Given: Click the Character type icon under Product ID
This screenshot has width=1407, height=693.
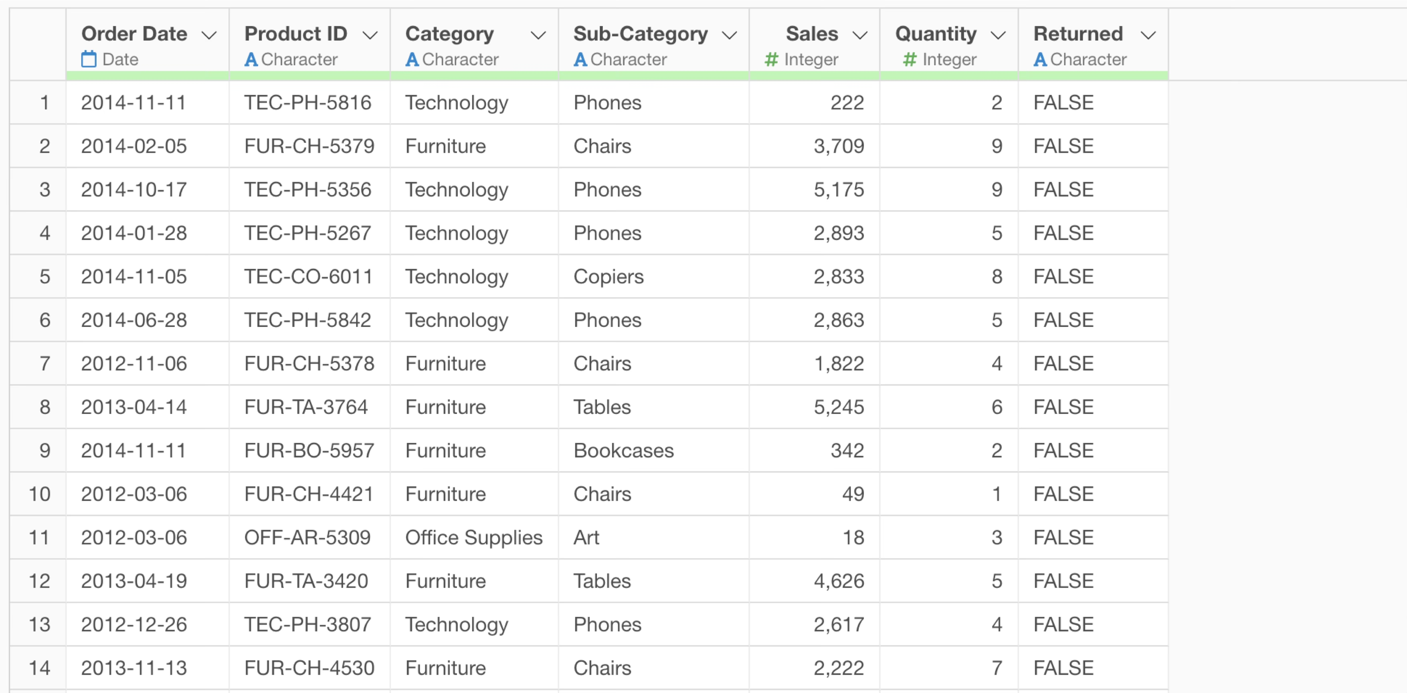Looking at the screenshot, I should (x=251, y=59).
